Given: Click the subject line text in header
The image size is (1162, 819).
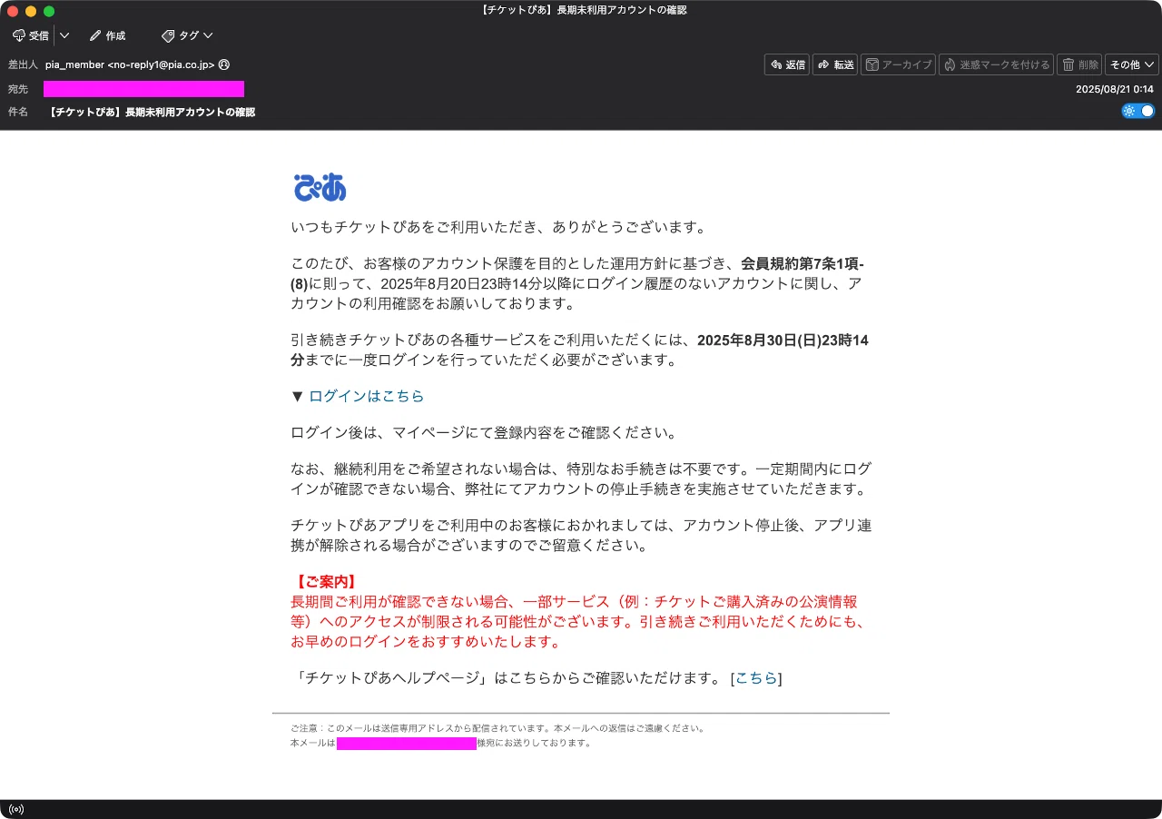Looking at the screenshot, I should (151, 113).
